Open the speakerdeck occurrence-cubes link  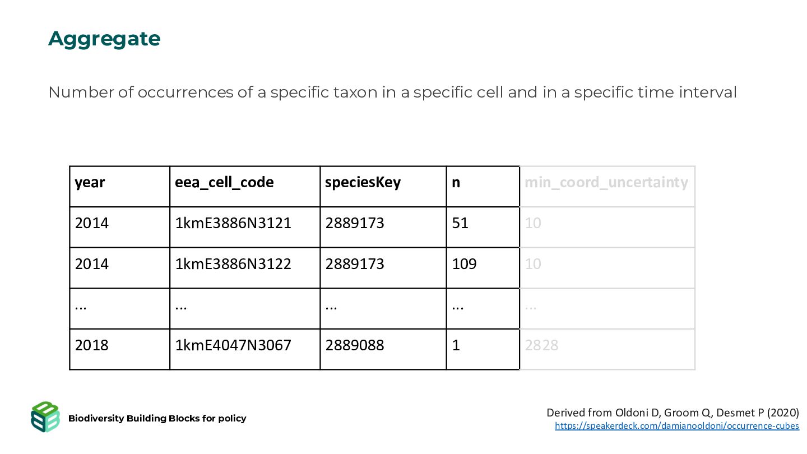[x=676, y=426]
